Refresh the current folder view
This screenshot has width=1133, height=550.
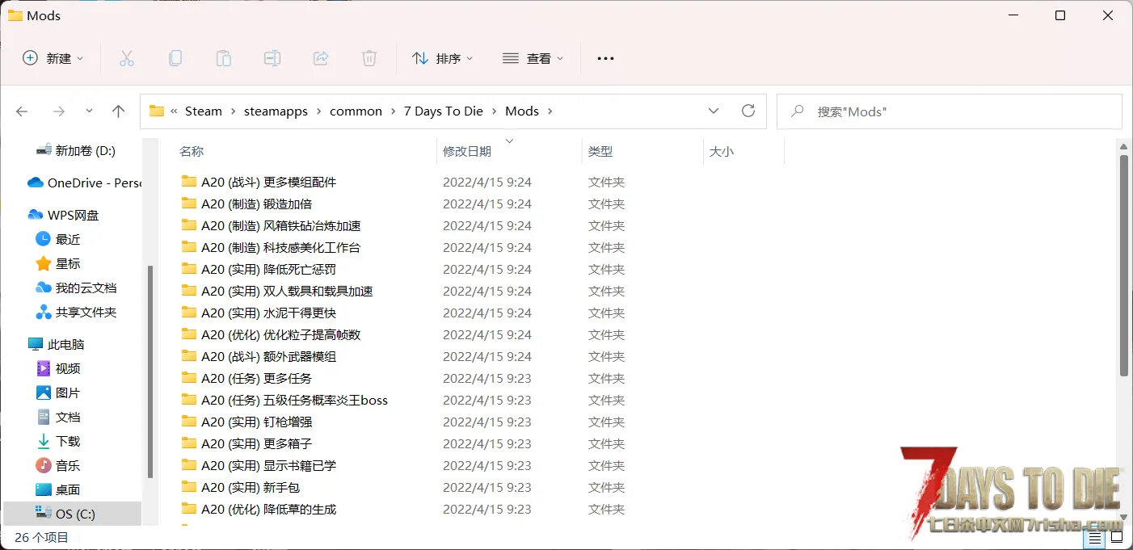coord(748,111)
